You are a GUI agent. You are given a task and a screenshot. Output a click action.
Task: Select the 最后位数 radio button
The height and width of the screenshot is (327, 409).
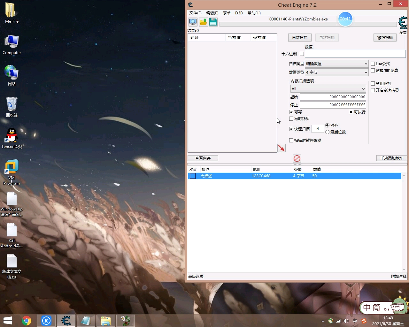click(x=327, y=132)
